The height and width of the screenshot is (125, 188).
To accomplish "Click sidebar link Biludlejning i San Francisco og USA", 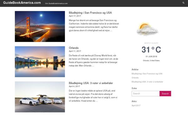I will click(147, 74).
